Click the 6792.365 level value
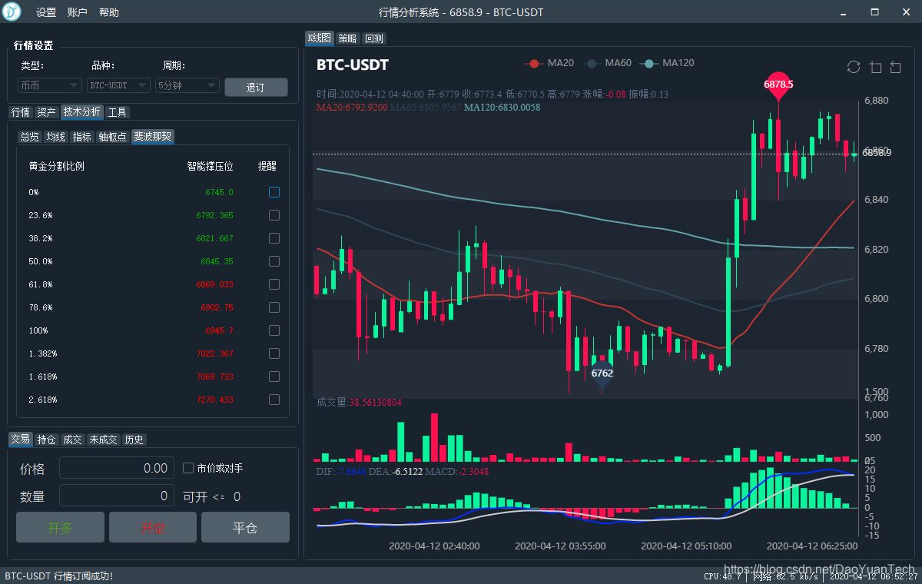This screenshot has height=584, width=922. pyautogui.click(x=214, y=215)
